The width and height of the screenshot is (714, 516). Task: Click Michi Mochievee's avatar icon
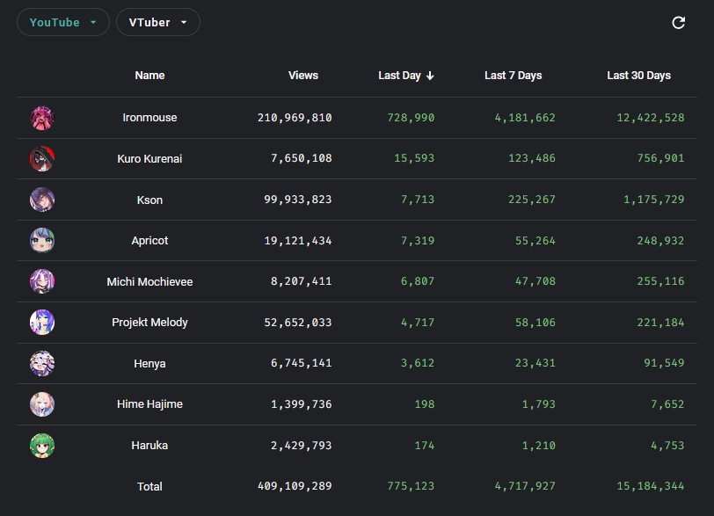point(42,281)
